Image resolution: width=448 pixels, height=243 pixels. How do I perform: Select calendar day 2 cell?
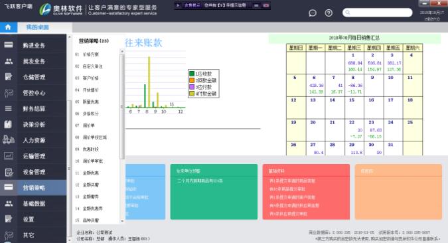[374, 62]
